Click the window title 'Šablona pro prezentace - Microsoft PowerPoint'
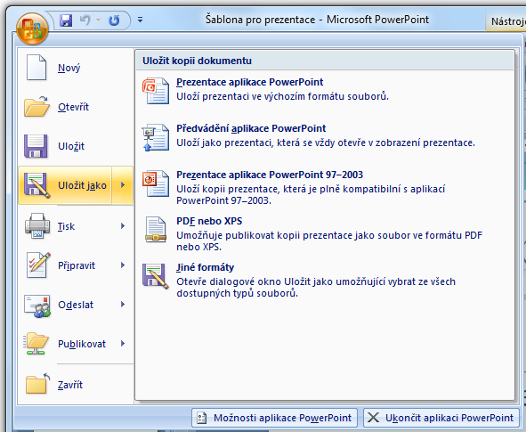 (317, 20)
